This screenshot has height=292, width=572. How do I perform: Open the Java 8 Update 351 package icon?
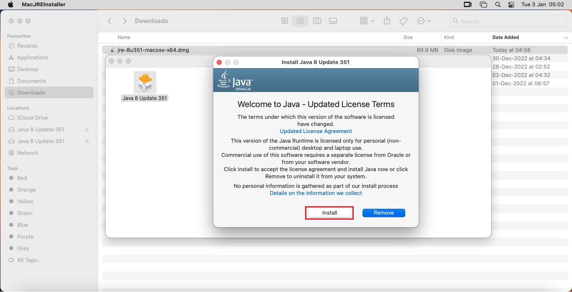[145, 82]
